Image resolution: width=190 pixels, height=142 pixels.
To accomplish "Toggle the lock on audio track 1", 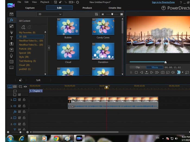I will [24, 106].
